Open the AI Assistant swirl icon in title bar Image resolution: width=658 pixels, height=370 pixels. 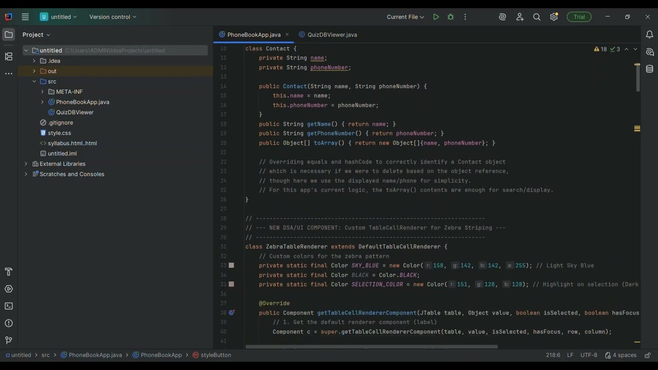pyautogui.click(x=503, y=17)
